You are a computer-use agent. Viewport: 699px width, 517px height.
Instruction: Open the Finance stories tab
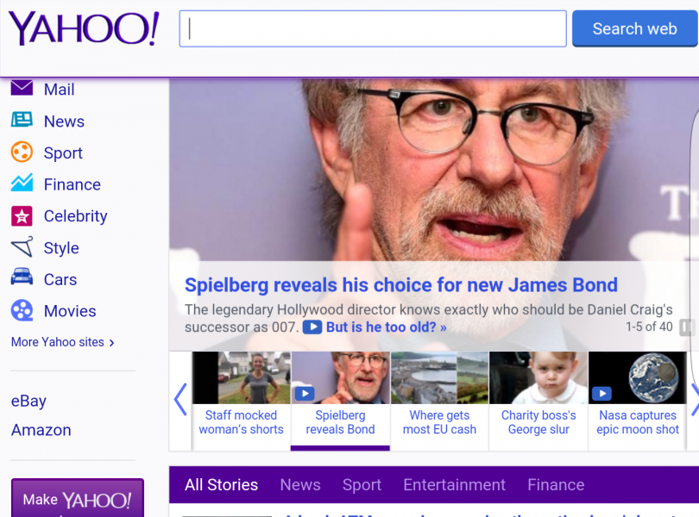click(556, 485)
